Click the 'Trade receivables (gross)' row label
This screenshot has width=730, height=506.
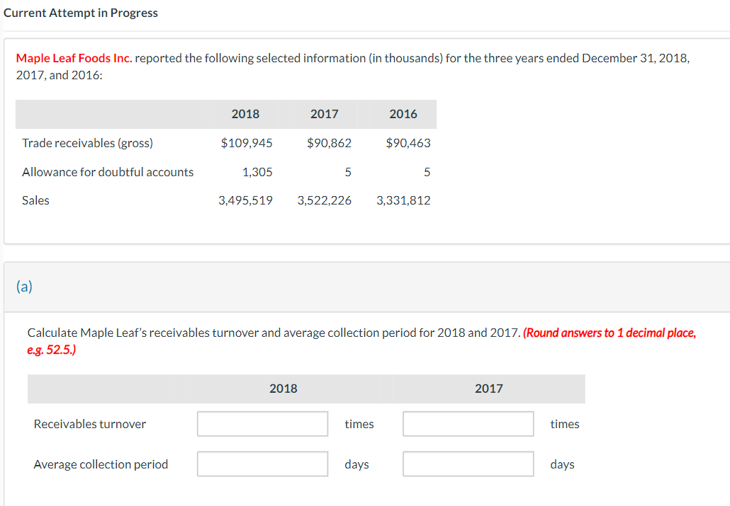pos(87,143)
